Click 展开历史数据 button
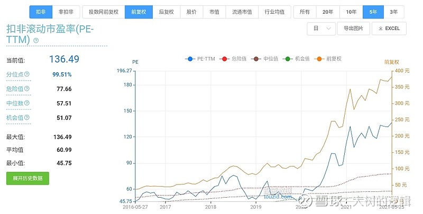 pos(27,178)
